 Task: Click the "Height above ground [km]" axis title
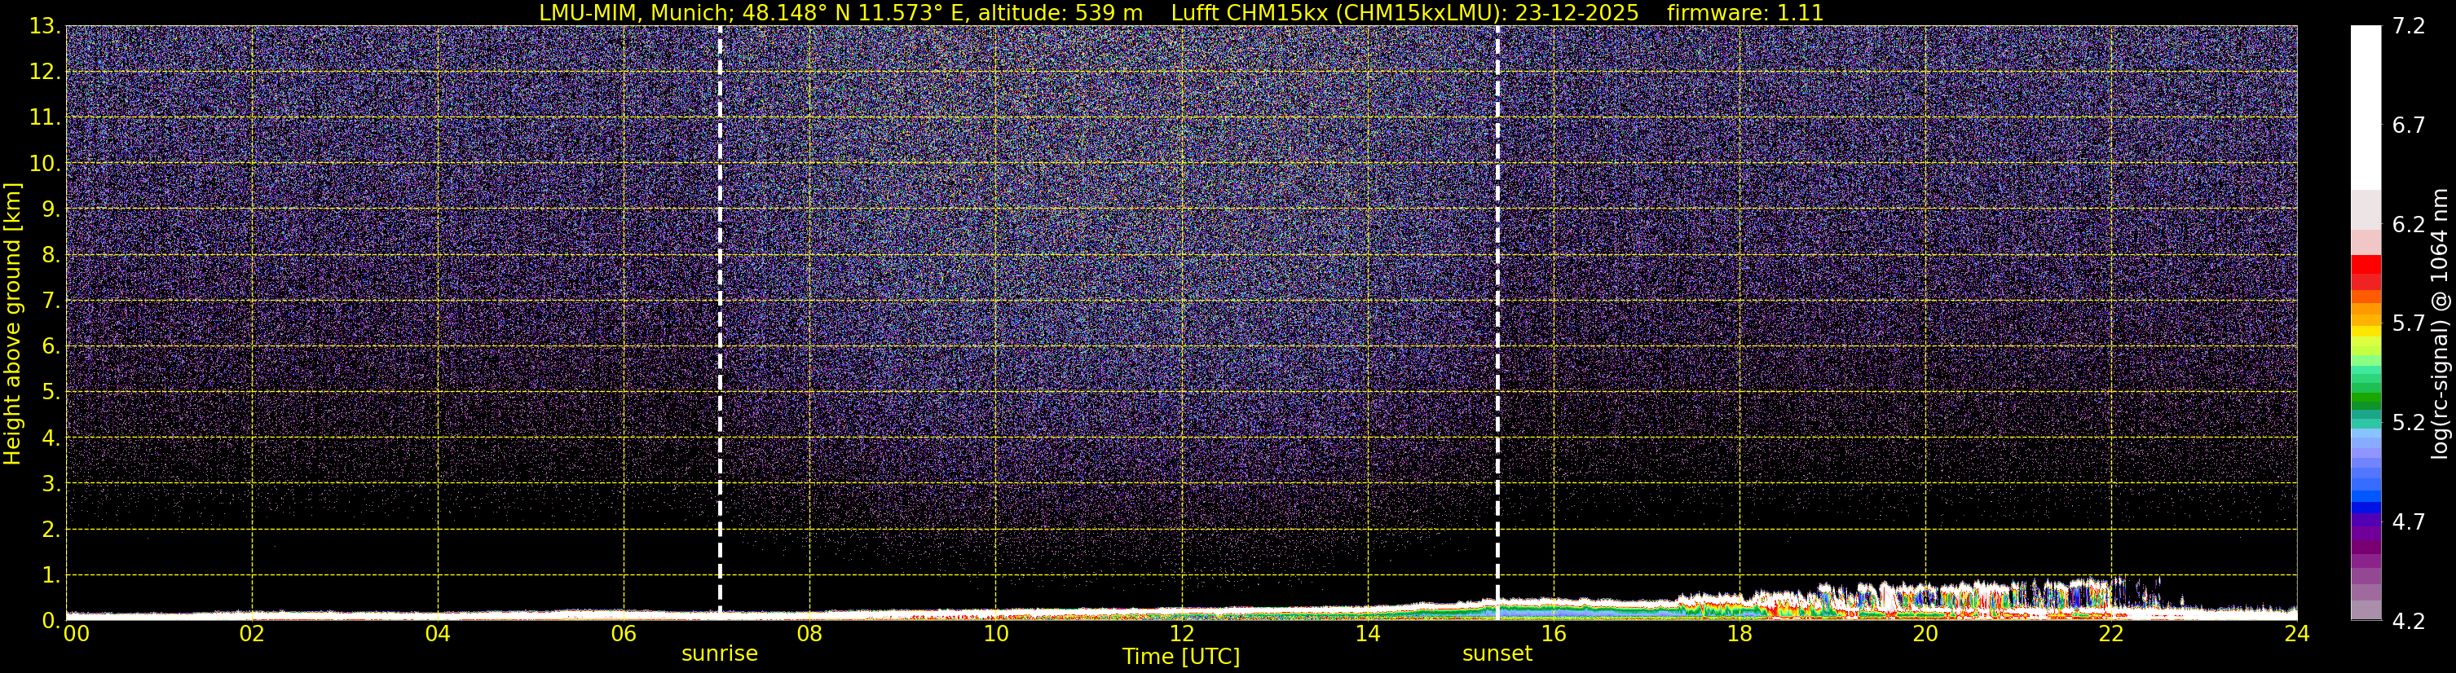coord(12,323)
